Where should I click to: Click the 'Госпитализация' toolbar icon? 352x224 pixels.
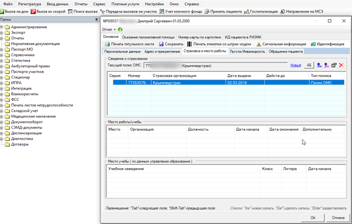pos(247,11)
